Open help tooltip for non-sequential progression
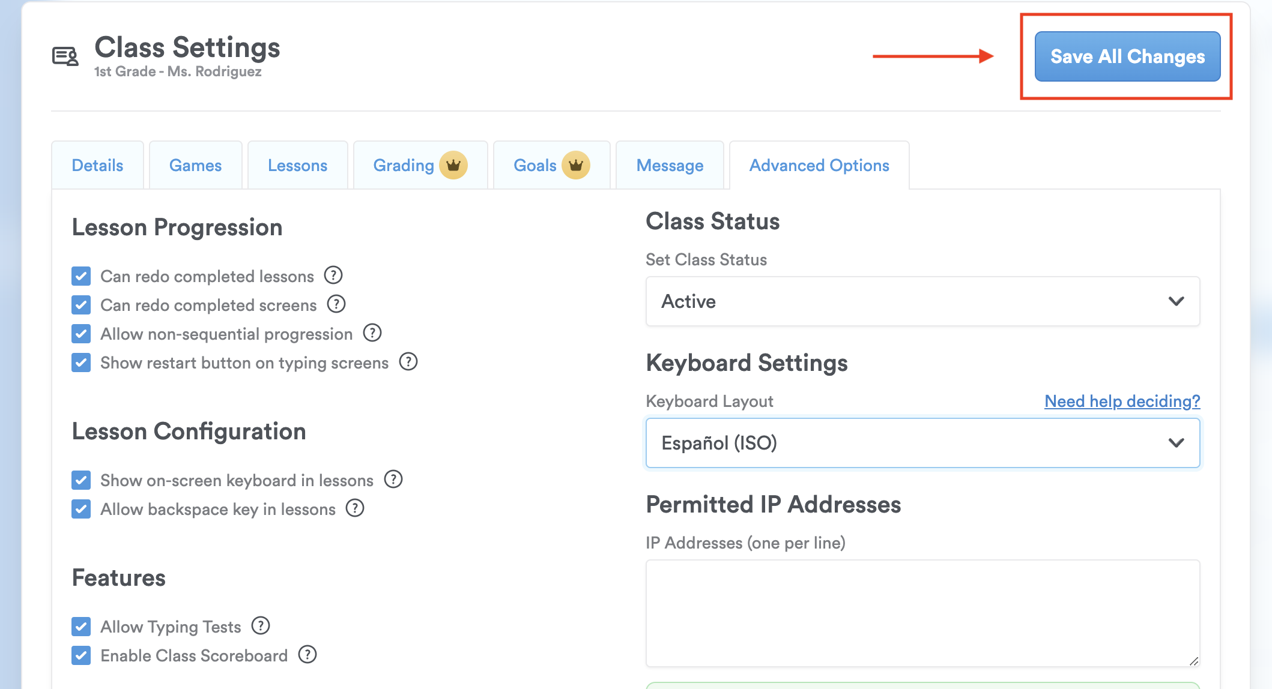 [372, 333]
